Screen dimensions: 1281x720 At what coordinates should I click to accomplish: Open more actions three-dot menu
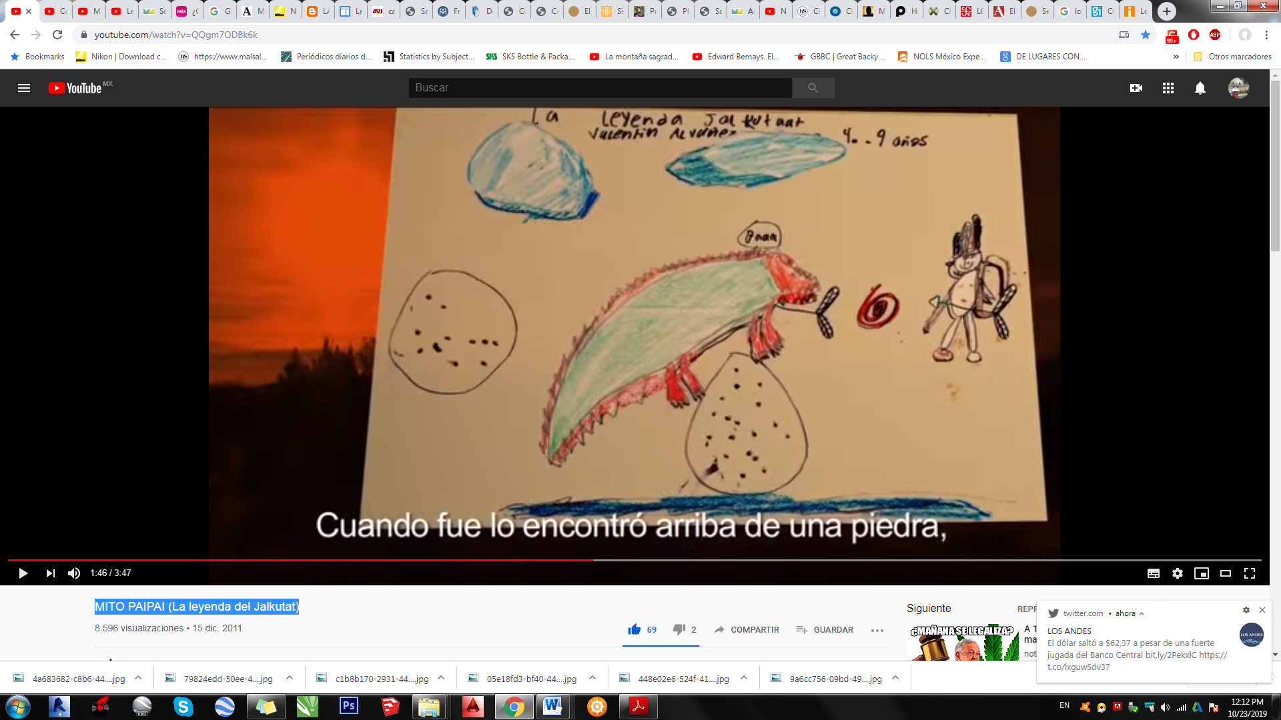click(x=877, y=630)
